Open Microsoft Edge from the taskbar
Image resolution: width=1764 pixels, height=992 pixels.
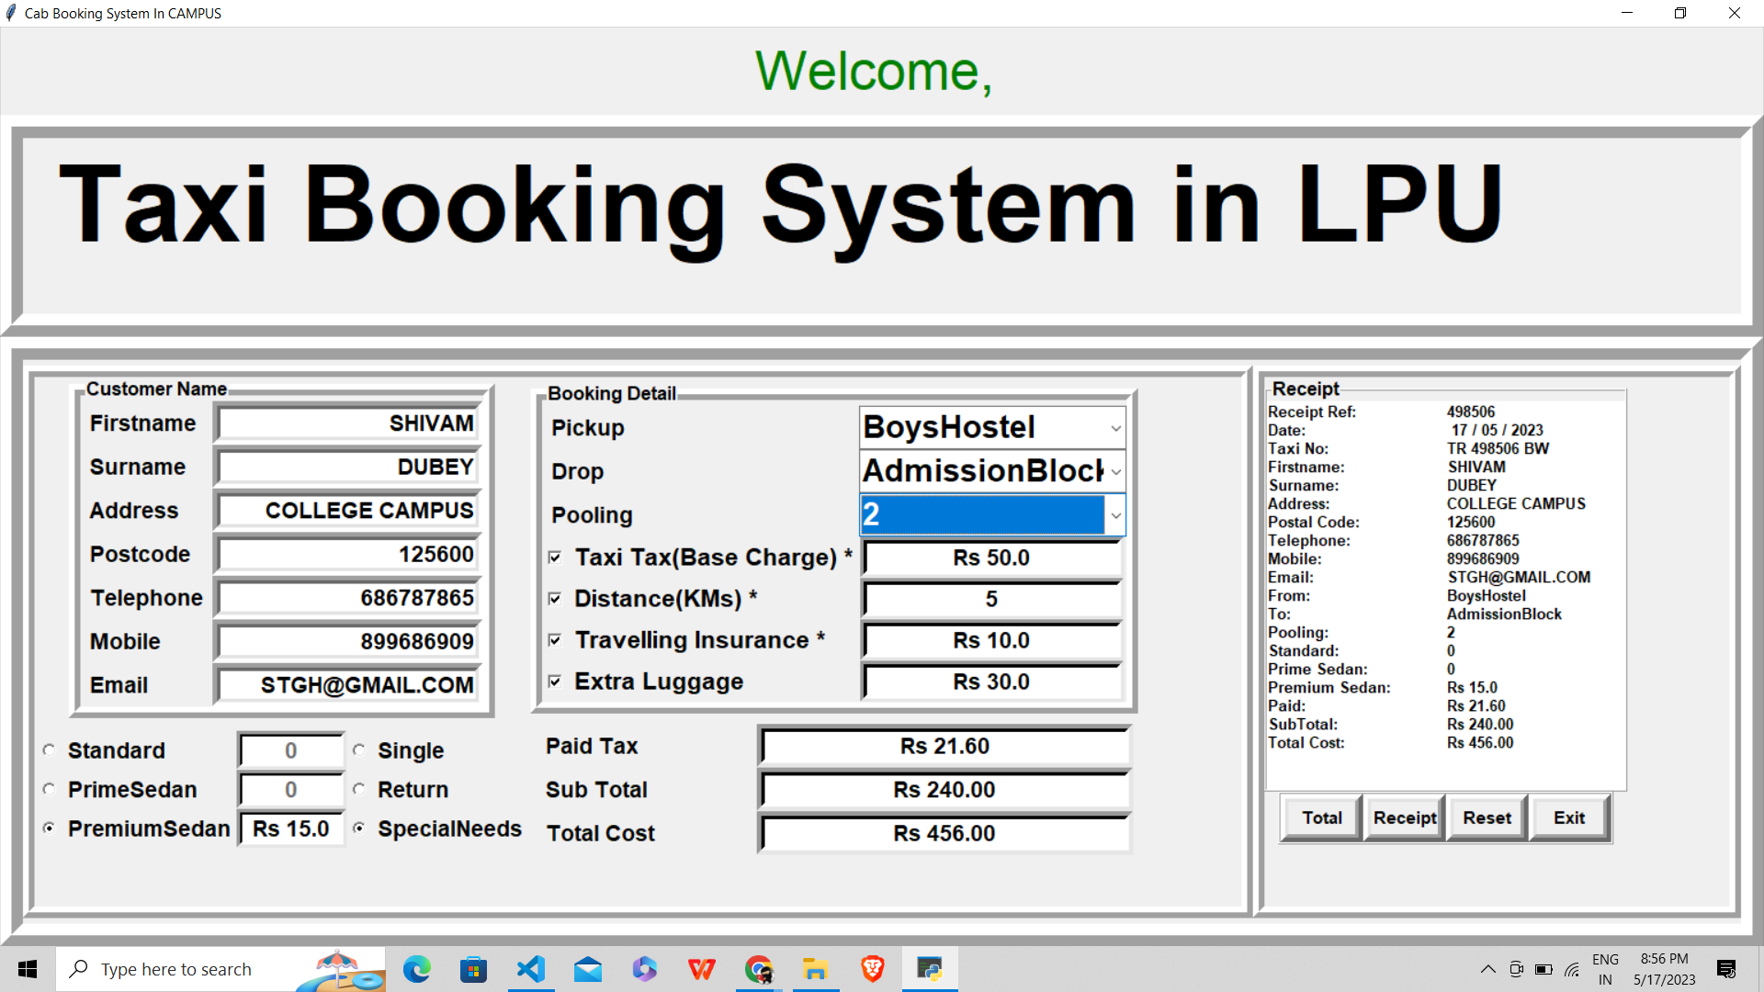(x=416, y=969)
